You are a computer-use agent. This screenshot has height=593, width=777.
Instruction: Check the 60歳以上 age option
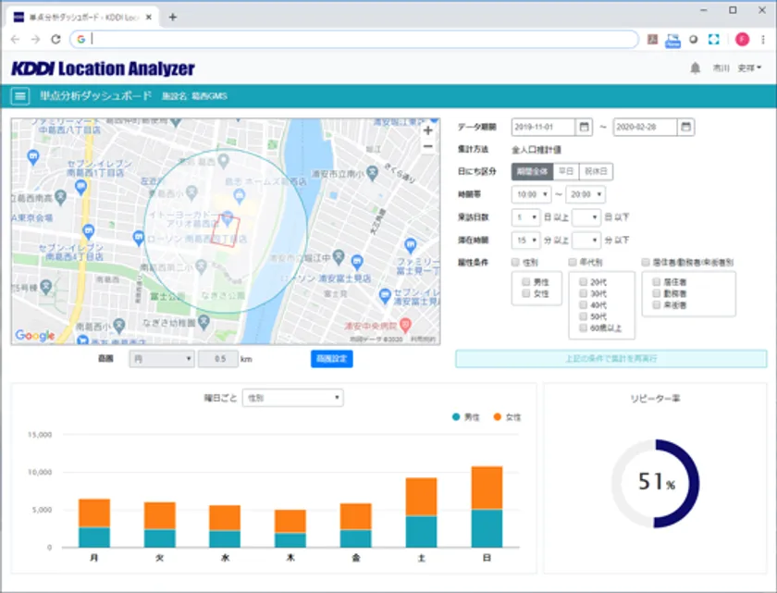(x=583, y=327)
